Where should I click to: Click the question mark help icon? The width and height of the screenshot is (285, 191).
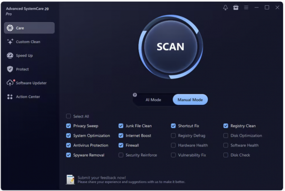click(x=135, y=95)
